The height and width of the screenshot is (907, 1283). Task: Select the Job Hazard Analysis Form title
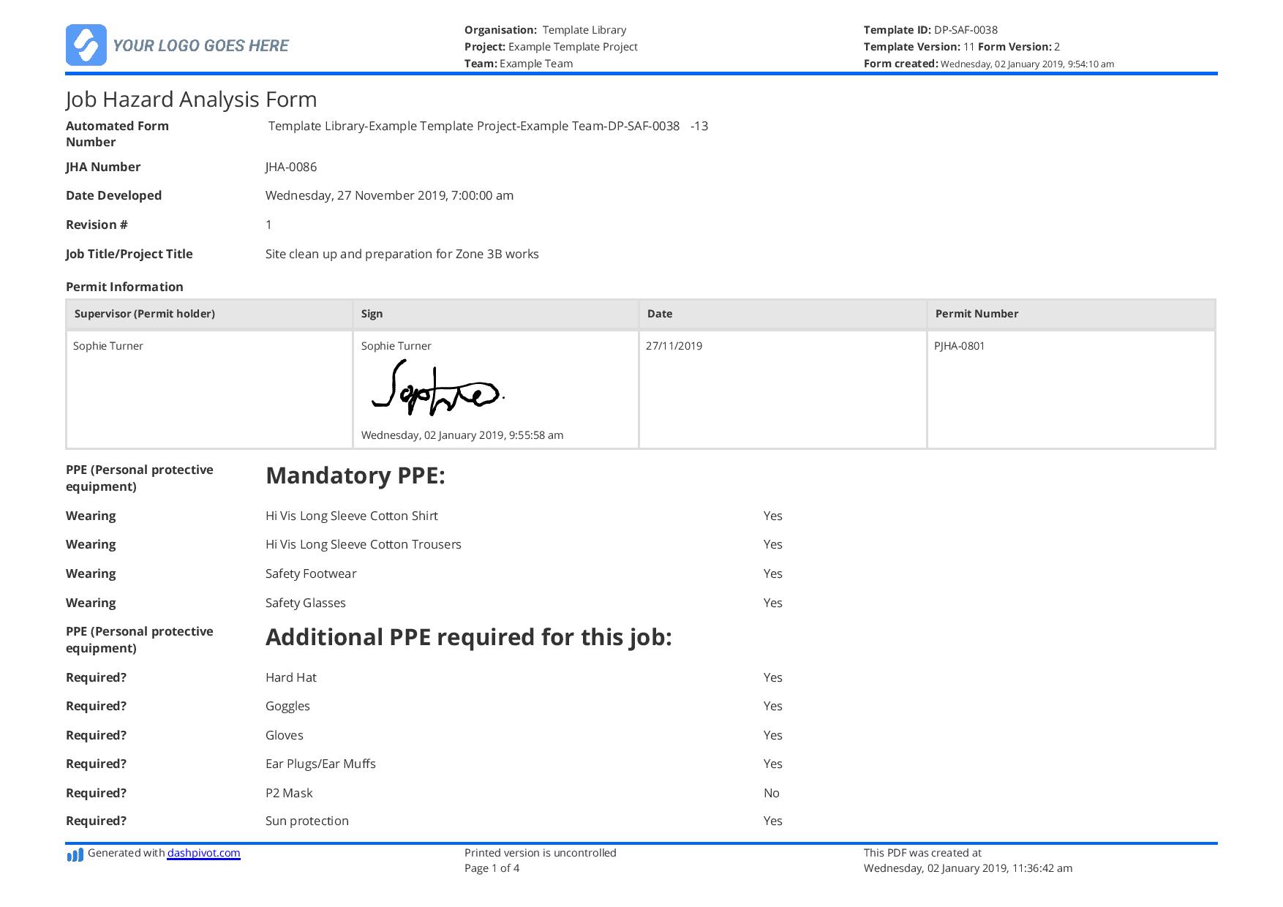click(192, 99)
